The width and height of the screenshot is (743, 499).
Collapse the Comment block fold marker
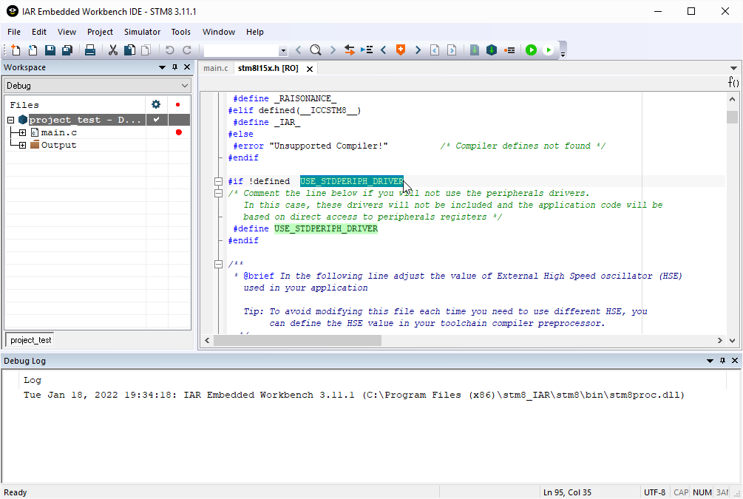[x=218, y=194]
